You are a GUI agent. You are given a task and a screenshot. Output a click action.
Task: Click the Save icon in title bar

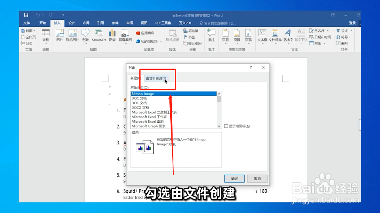[26, 15]
